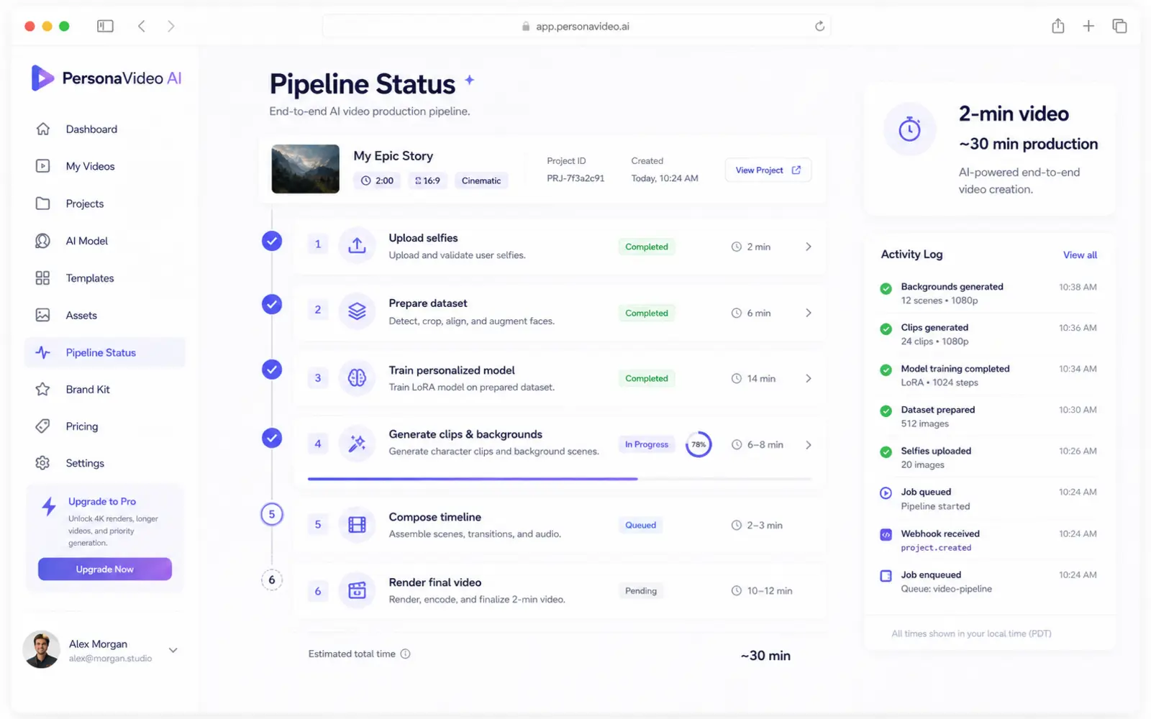1151x719 pixels.
Task: Go back with browser back arrow
Action: (x=142, y=26)
